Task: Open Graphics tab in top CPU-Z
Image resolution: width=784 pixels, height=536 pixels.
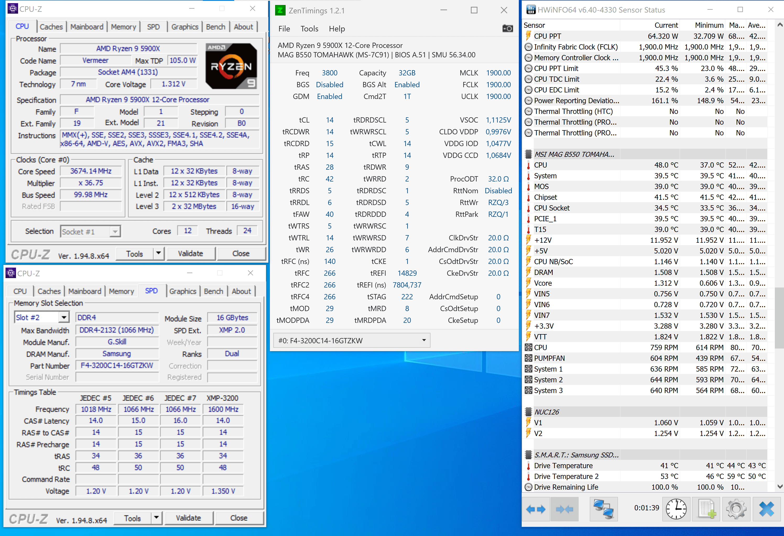Action: pos(184,27)
